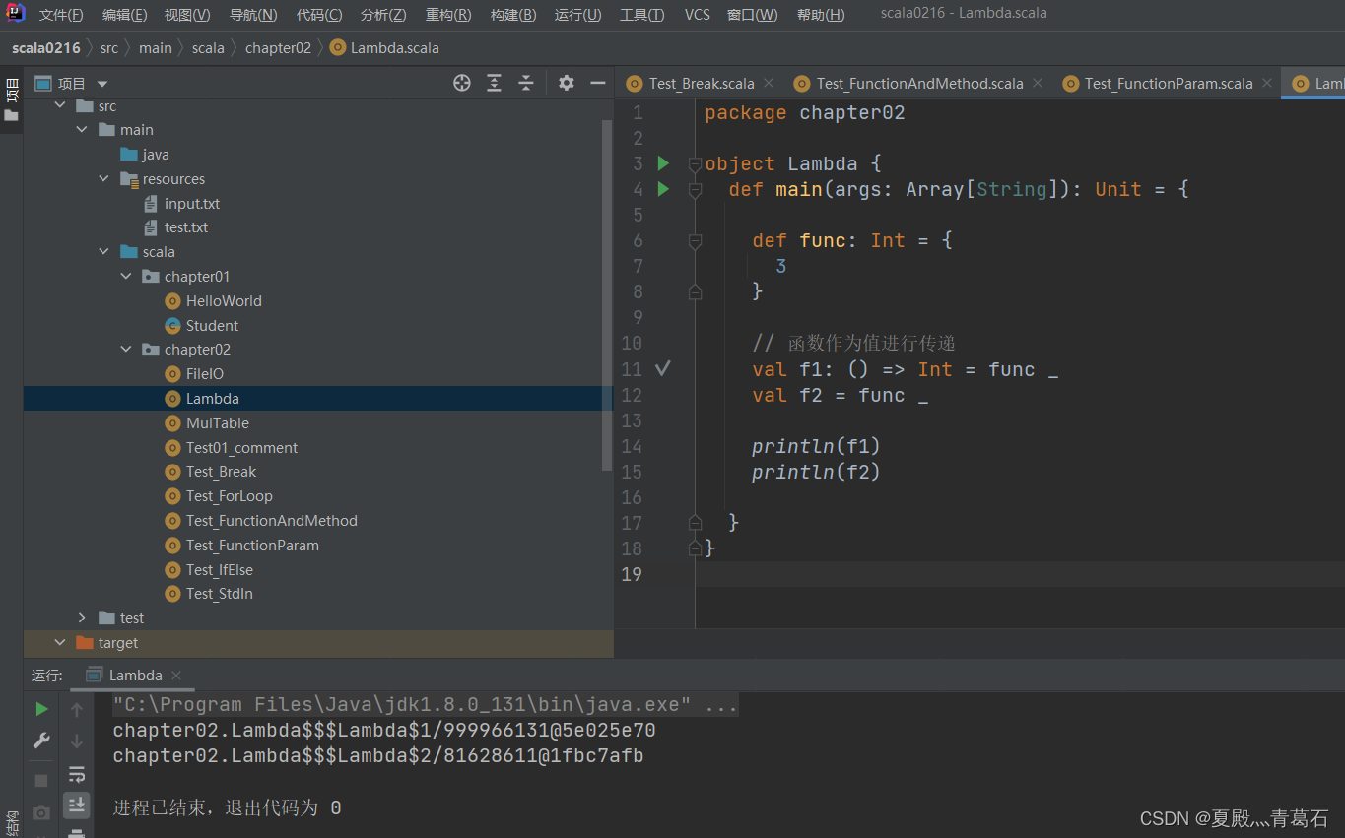Screen dimensions: 1345x838
Task: Open the project view dropdown arrow
Action: pyautogui.click(x=102, y=84)
